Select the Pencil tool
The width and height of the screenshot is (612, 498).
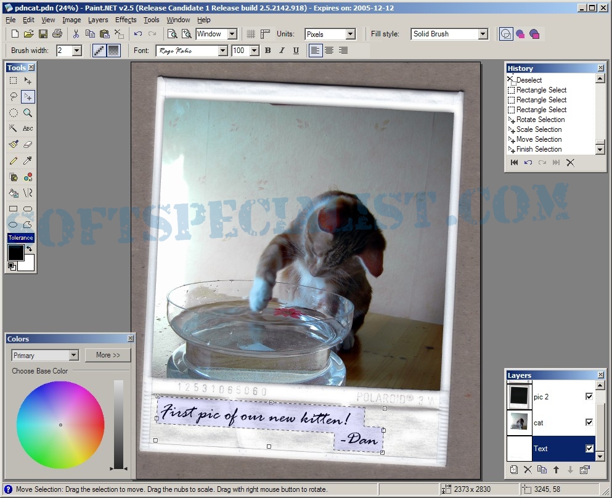tap(14, 161)
